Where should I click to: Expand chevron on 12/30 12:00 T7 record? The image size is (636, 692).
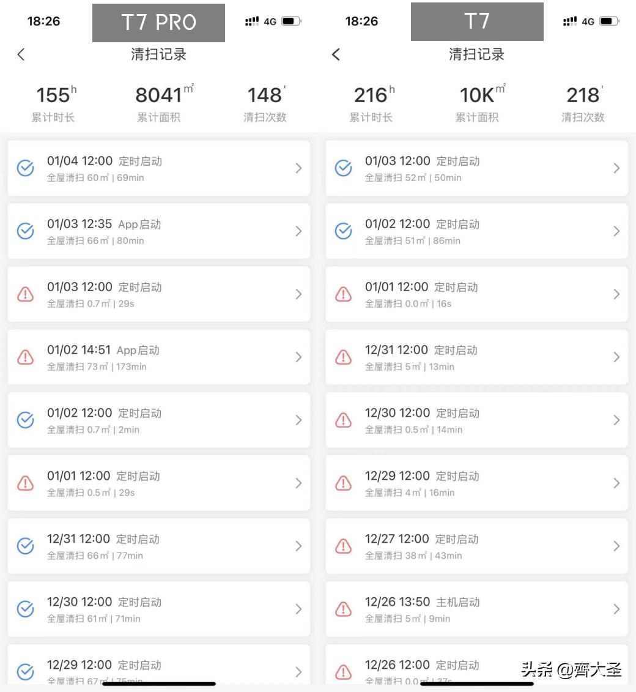[616, 420]
